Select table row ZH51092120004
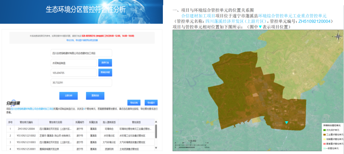The image size is (344, 154). [80, 129]
